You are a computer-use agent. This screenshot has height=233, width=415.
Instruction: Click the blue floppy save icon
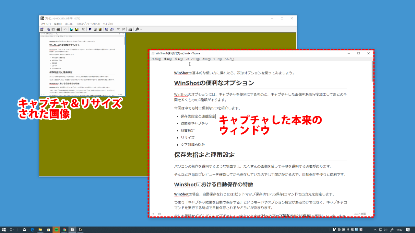pos(72,29)
